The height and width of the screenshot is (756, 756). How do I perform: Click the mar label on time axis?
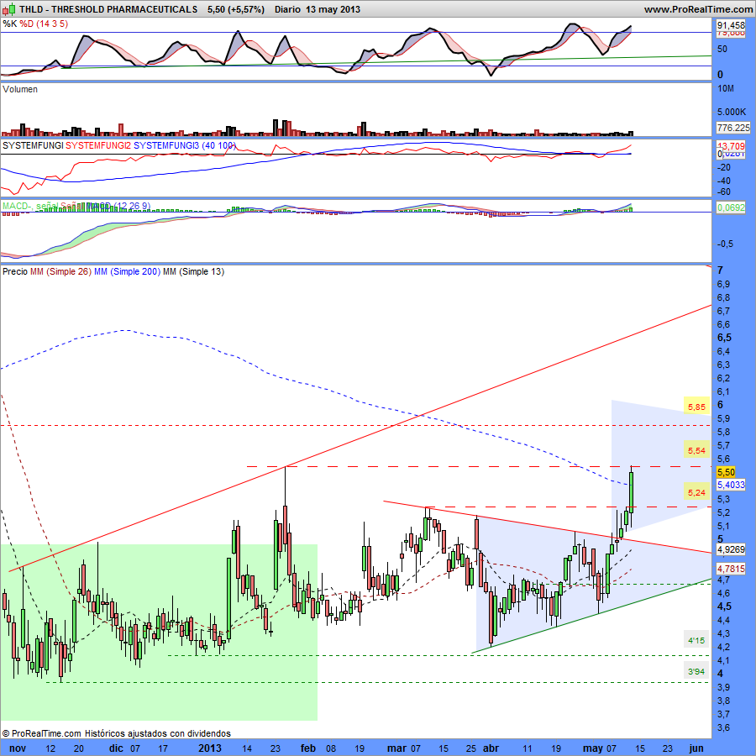(x=396, y=748)
